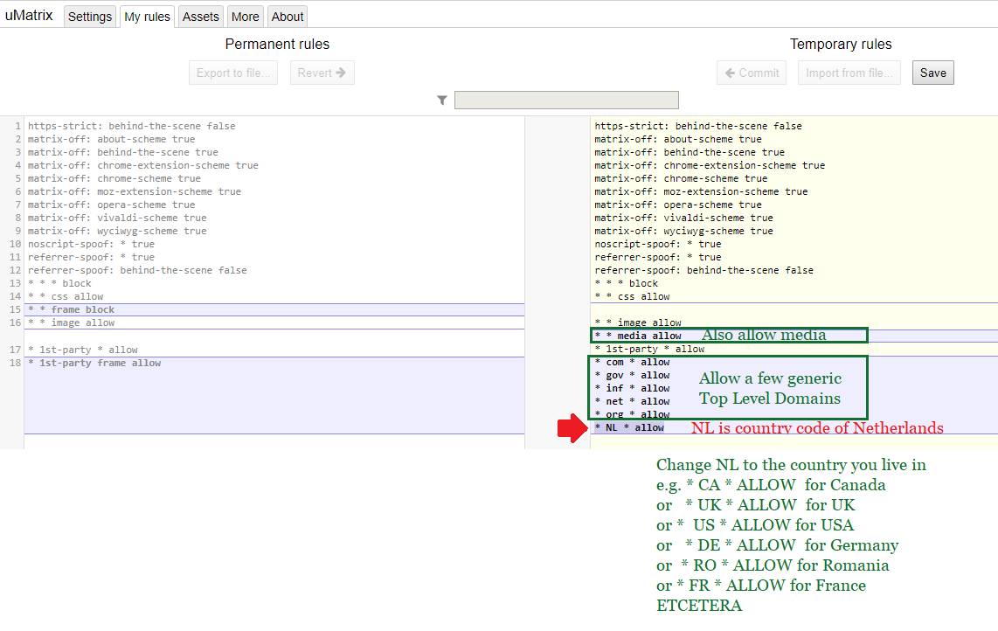This screenshot has width=998, height=631.
Task: Click the '* 1st-party frame allow' rule line
Action: pos(94,363)
